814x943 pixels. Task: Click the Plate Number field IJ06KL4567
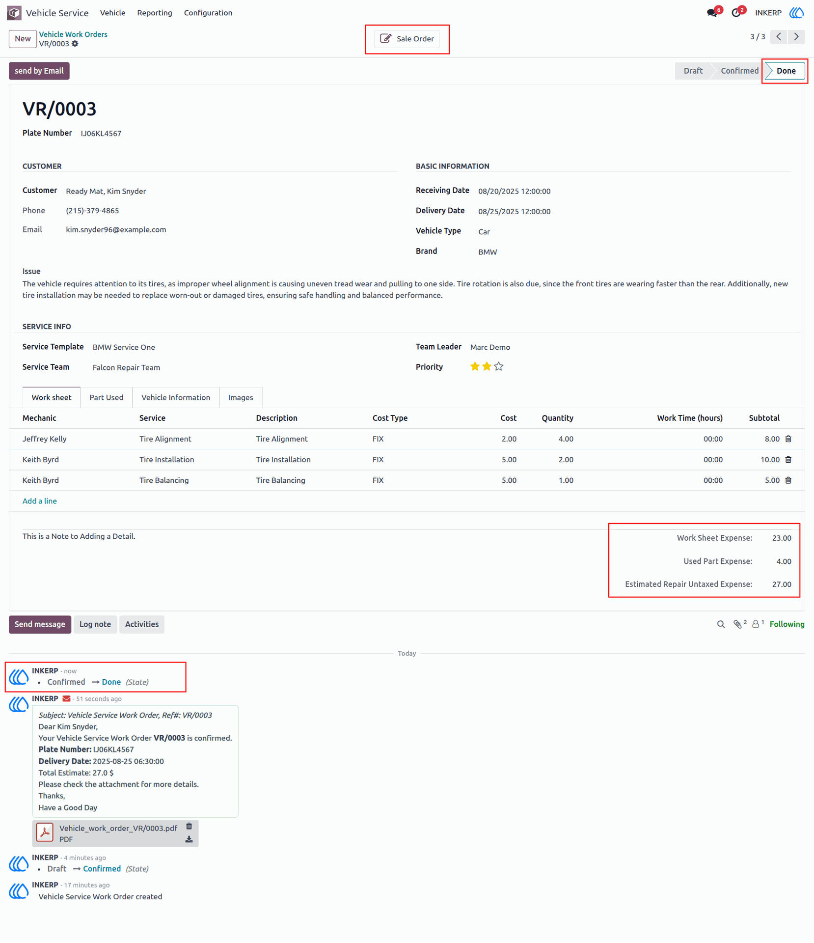click(101, 134)
